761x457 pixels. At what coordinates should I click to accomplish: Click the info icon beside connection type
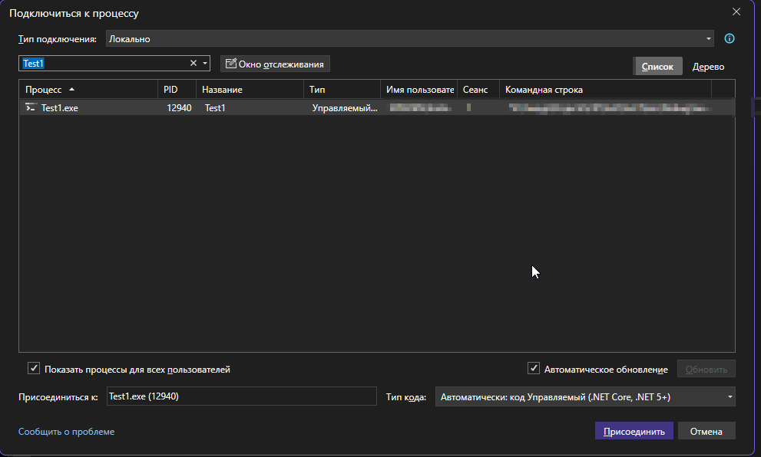coord(730,38)
